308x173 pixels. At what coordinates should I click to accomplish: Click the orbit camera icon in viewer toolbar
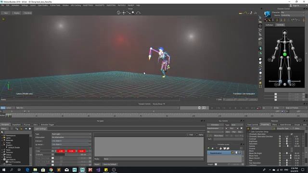[x=118, y=13]
